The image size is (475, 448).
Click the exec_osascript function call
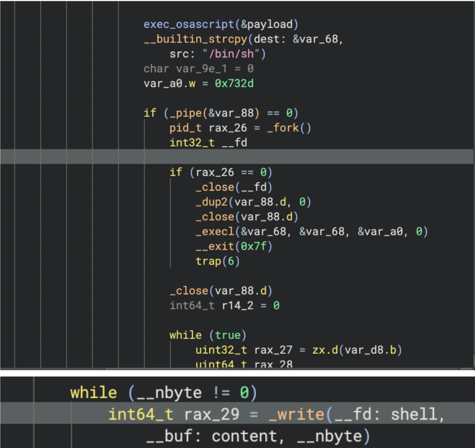tap(189, 24)
